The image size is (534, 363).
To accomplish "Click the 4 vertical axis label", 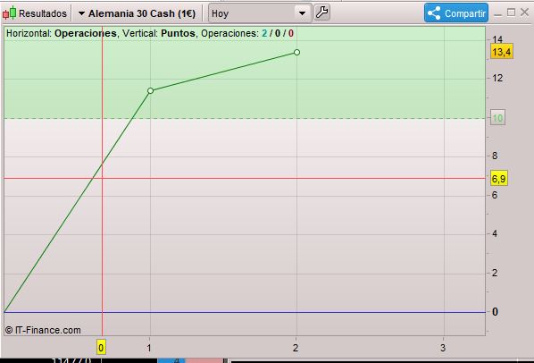I will coord(495,233).
